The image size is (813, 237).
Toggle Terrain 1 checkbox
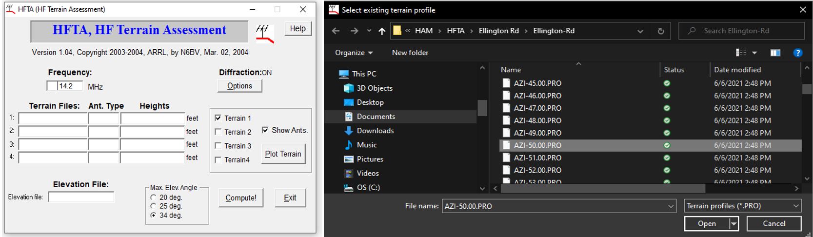218,118
